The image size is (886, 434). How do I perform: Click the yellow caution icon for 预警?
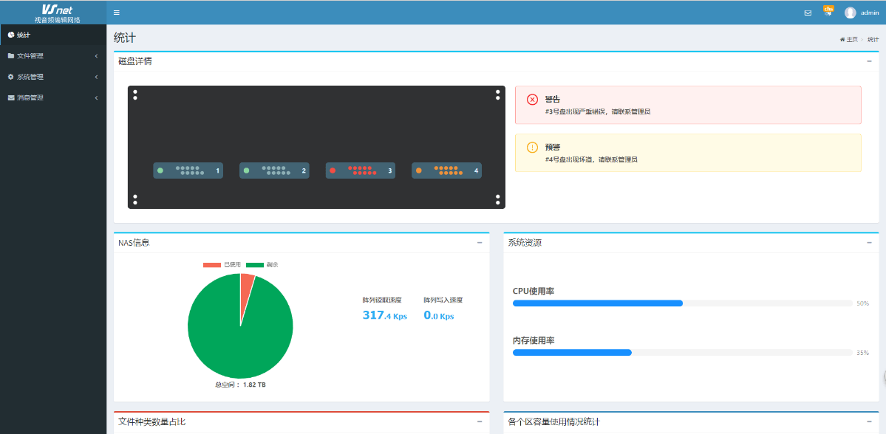(x=532, y=148)
